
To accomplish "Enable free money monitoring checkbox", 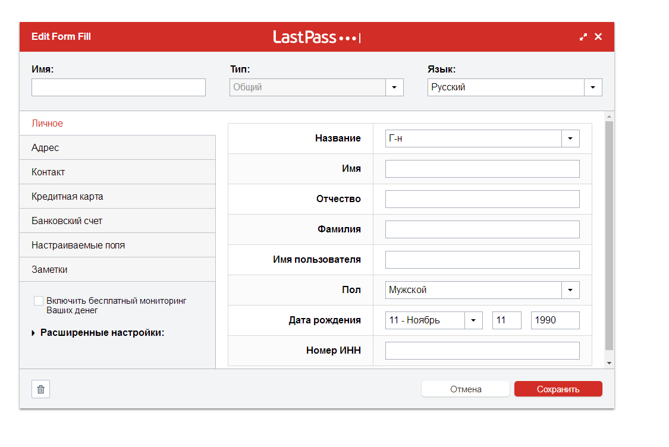I will coord(39,301).
